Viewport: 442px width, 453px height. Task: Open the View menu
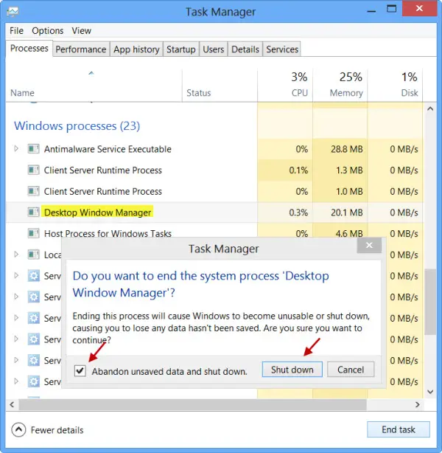(81, 31)
